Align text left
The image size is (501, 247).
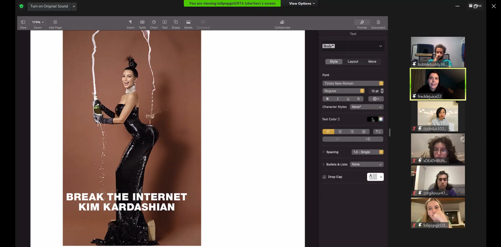[x=328, y=132]
